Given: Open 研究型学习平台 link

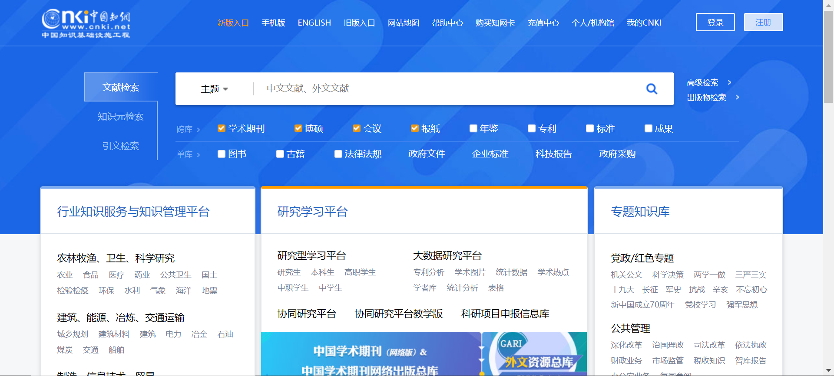Looking at the screenshot, I should click(311, 256).
